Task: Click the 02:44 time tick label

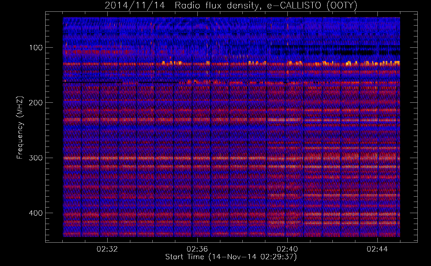Action: 377,249
